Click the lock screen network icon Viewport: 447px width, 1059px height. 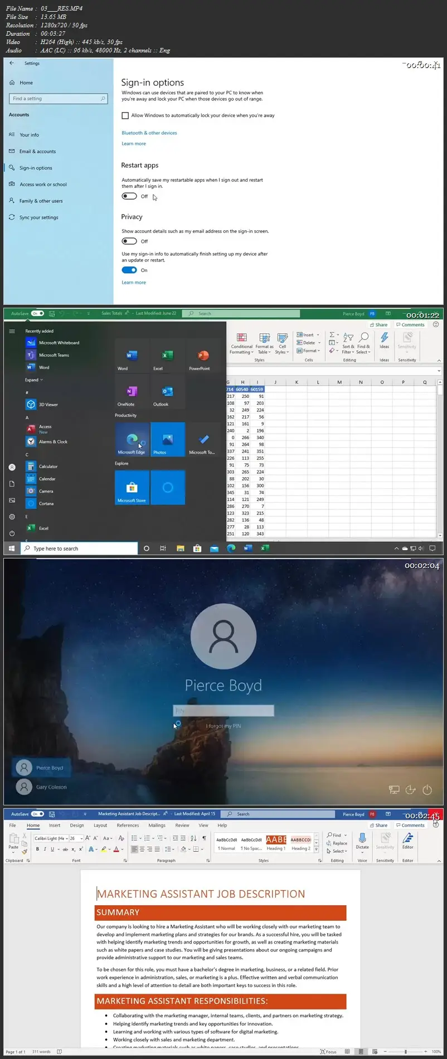[394, 790]
